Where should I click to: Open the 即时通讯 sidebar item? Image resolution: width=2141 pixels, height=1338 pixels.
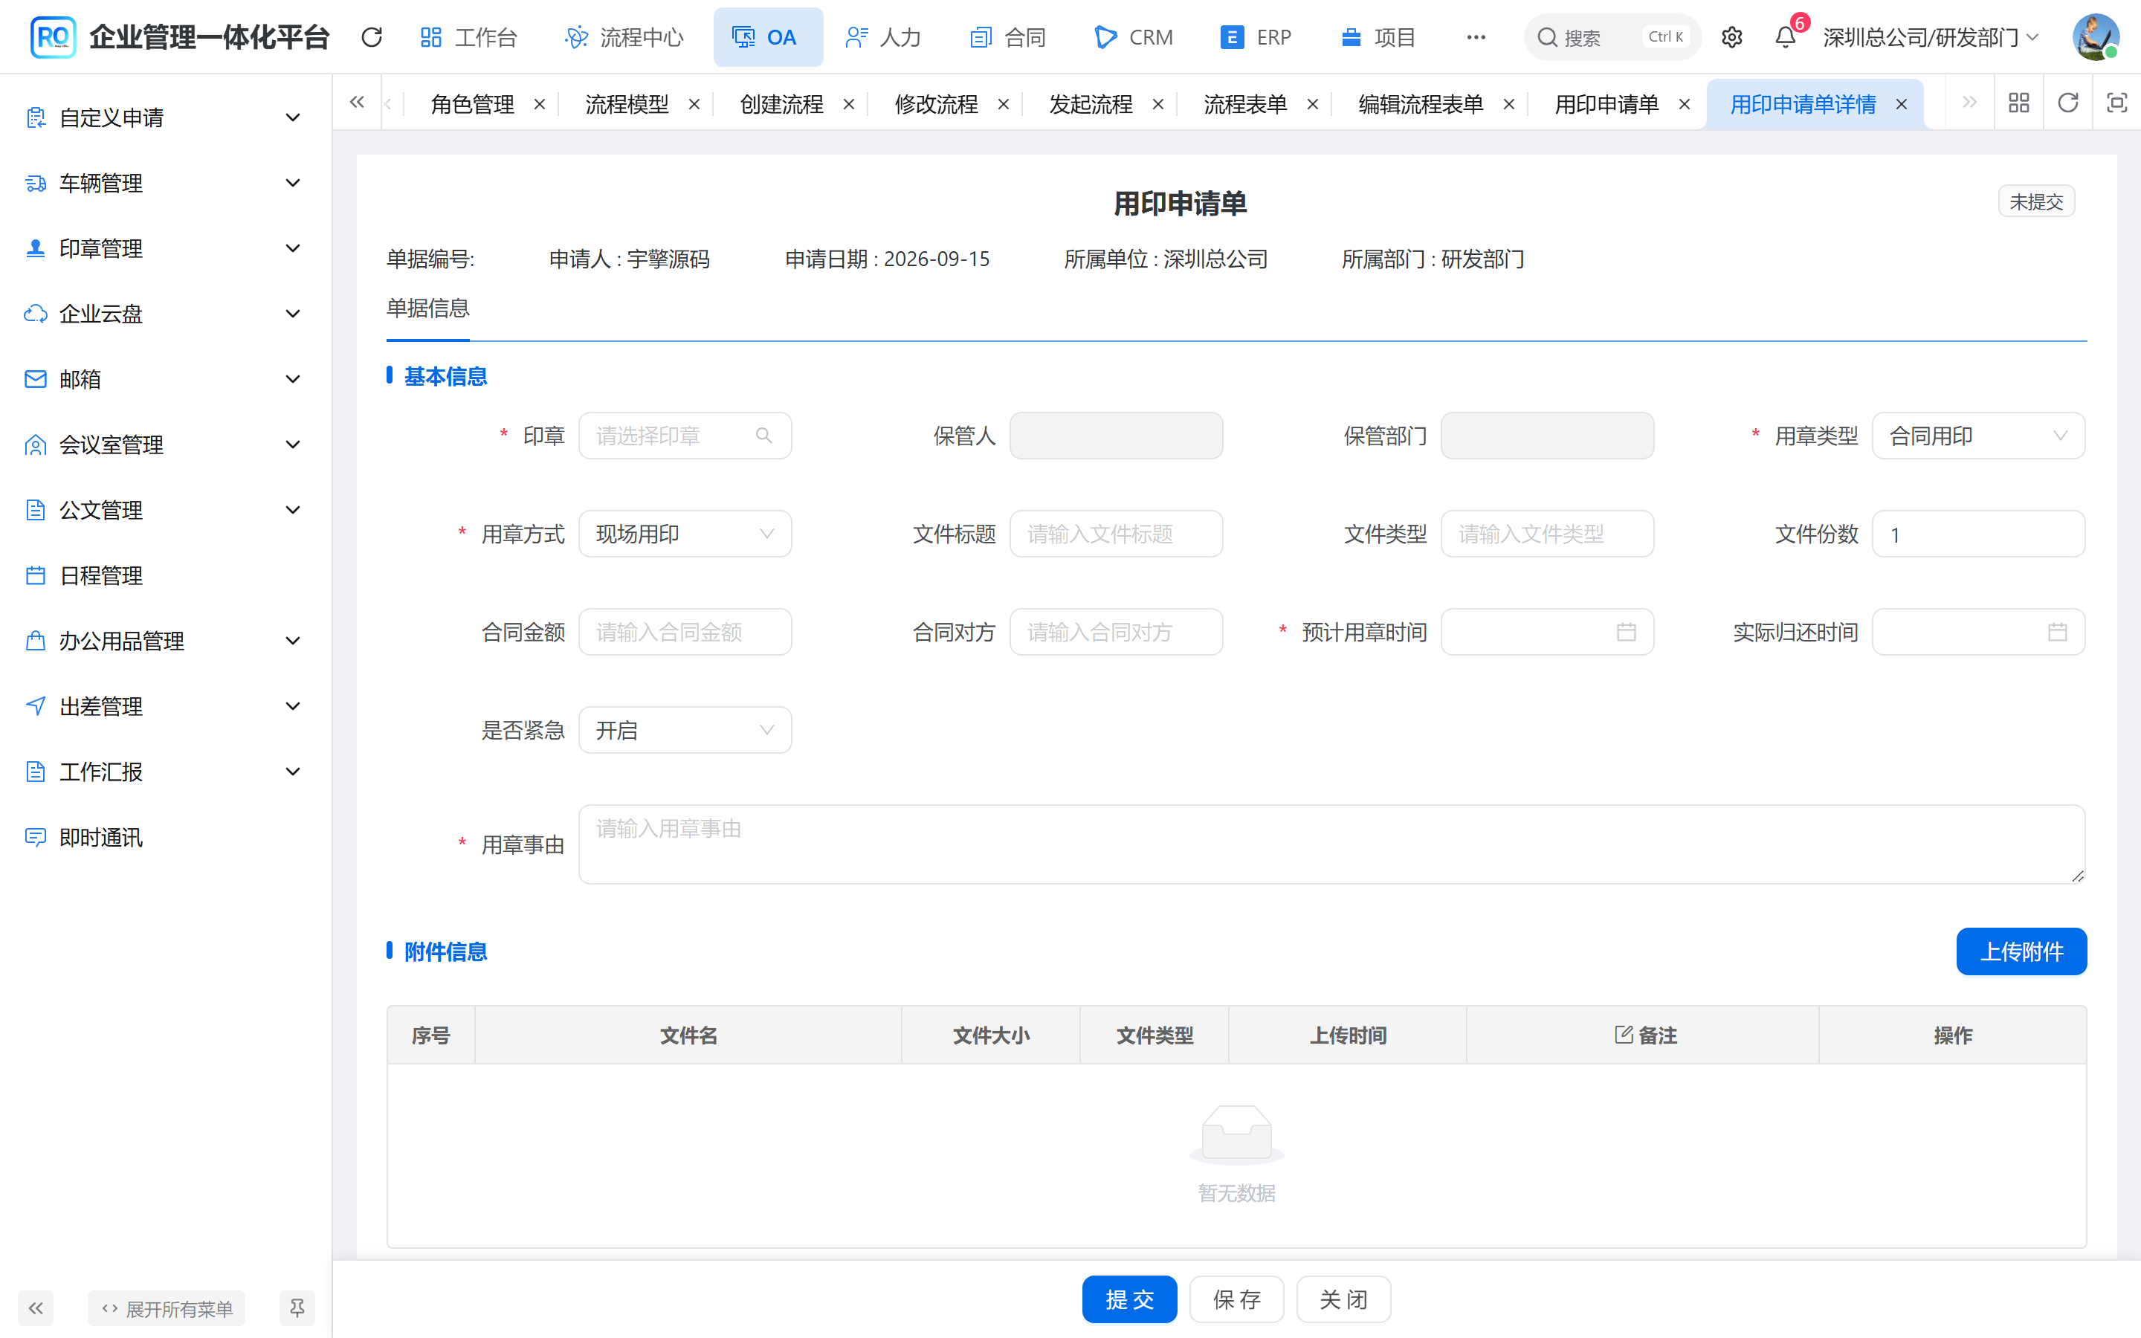click(x=167, y=838)
